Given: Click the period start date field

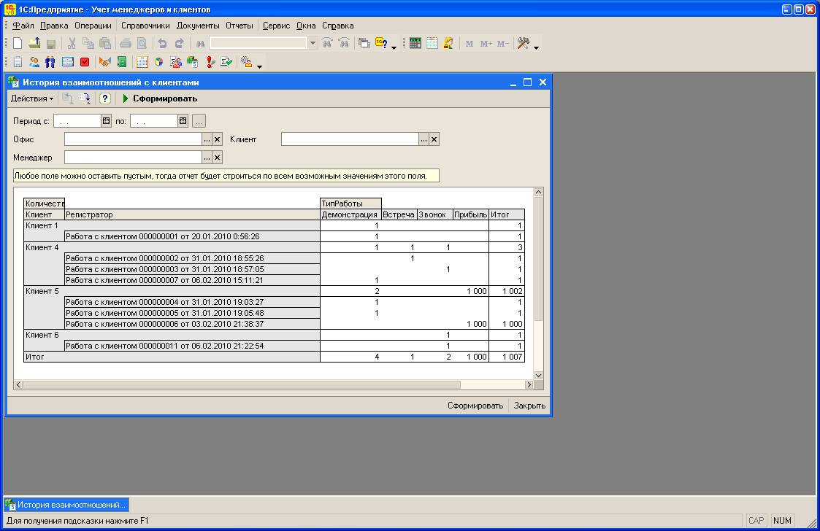Looking at the screenshot, I should pos(77,121).
